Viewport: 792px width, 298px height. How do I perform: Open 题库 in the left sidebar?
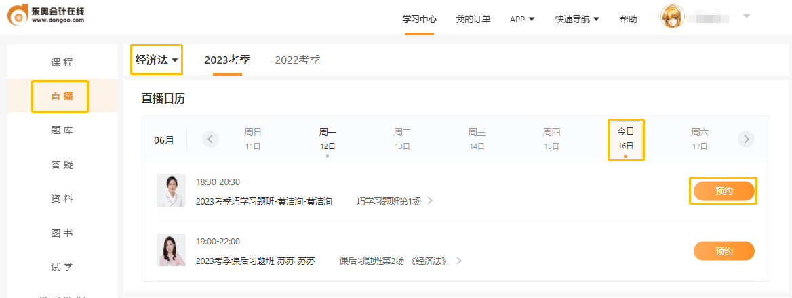tap(62, 130)
